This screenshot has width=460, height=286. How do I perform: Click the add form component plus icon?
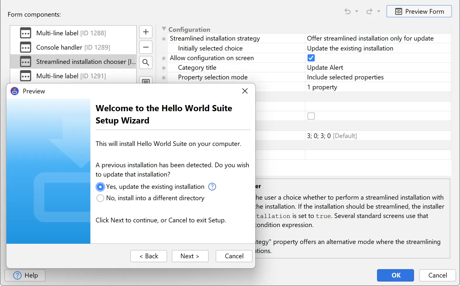pos(146,32)
